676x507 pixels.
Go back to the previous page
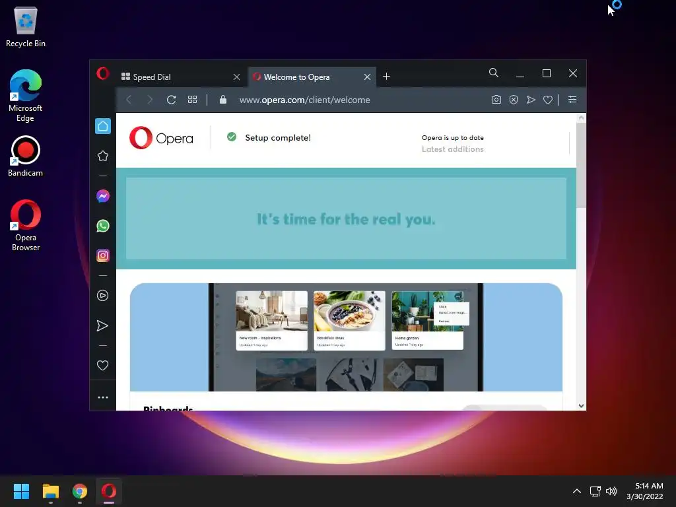coord(129,100)
